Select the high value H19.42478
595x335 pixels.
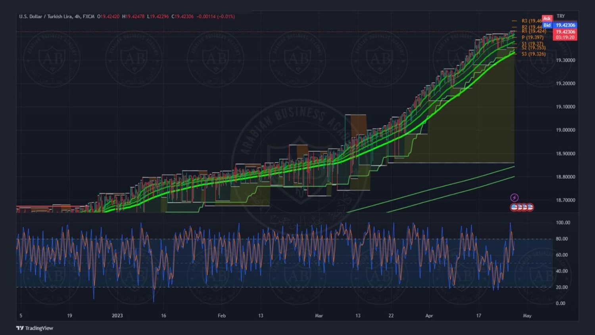[133, 17]
